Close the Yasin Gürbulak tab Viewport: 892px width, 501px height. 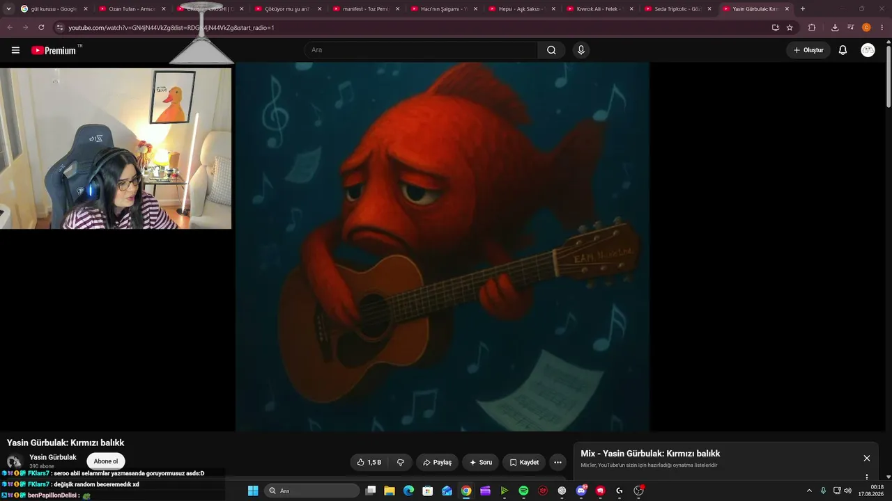[787, 9]
